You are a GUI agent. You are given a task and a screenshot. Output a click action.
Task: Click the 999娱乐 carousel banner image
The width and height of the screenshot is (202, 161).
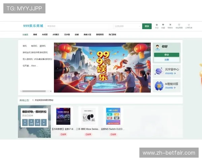pyautogui.click(x=102, y=67)
